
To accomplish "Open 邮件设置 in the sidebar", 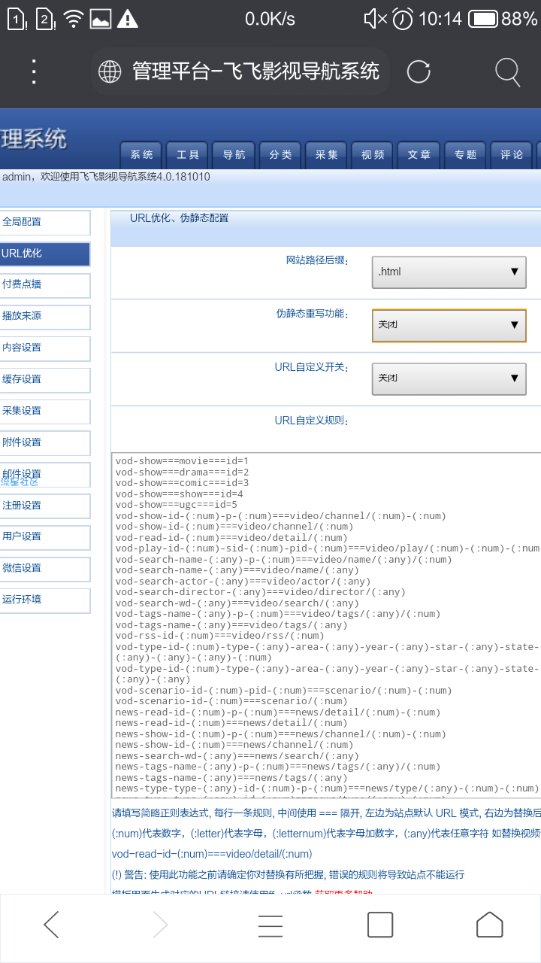I will (44, 475).
